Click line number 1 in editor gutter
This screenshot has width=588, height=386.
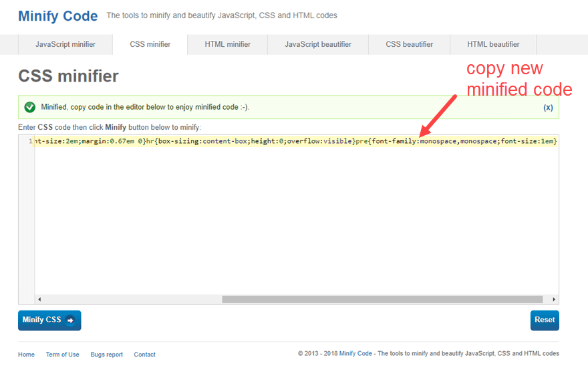click(x=30, y=141)
